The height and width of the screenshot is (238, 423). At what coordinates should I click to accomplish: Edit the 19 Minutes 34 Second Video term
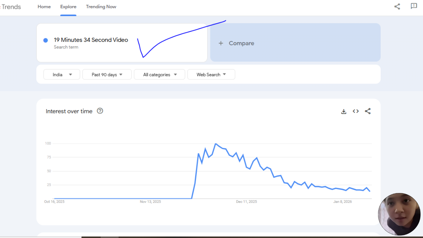tap(91, 40)
